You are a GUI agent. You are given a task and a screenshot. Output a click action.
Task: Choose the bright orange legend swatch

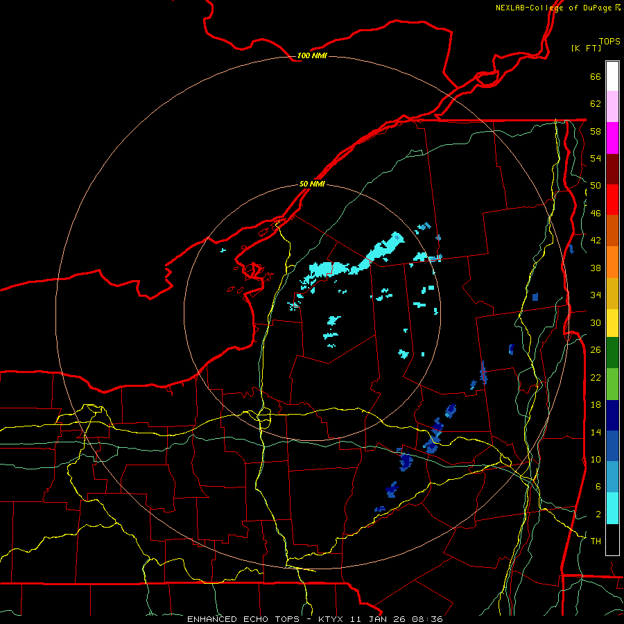pos(612,262)
